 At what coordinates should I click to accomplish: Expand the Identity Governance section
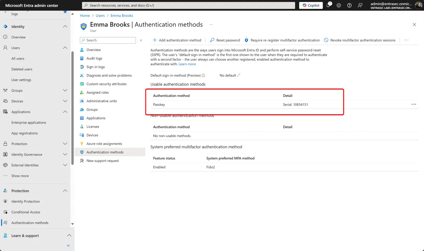pos(65,155)
